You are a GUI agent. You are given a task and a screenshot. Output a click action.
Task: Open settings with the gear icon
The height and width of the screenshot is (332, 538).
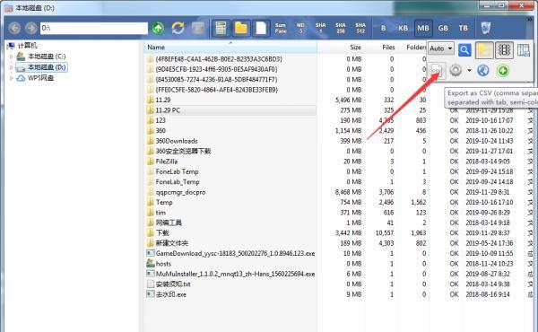(x=456, y=70)
